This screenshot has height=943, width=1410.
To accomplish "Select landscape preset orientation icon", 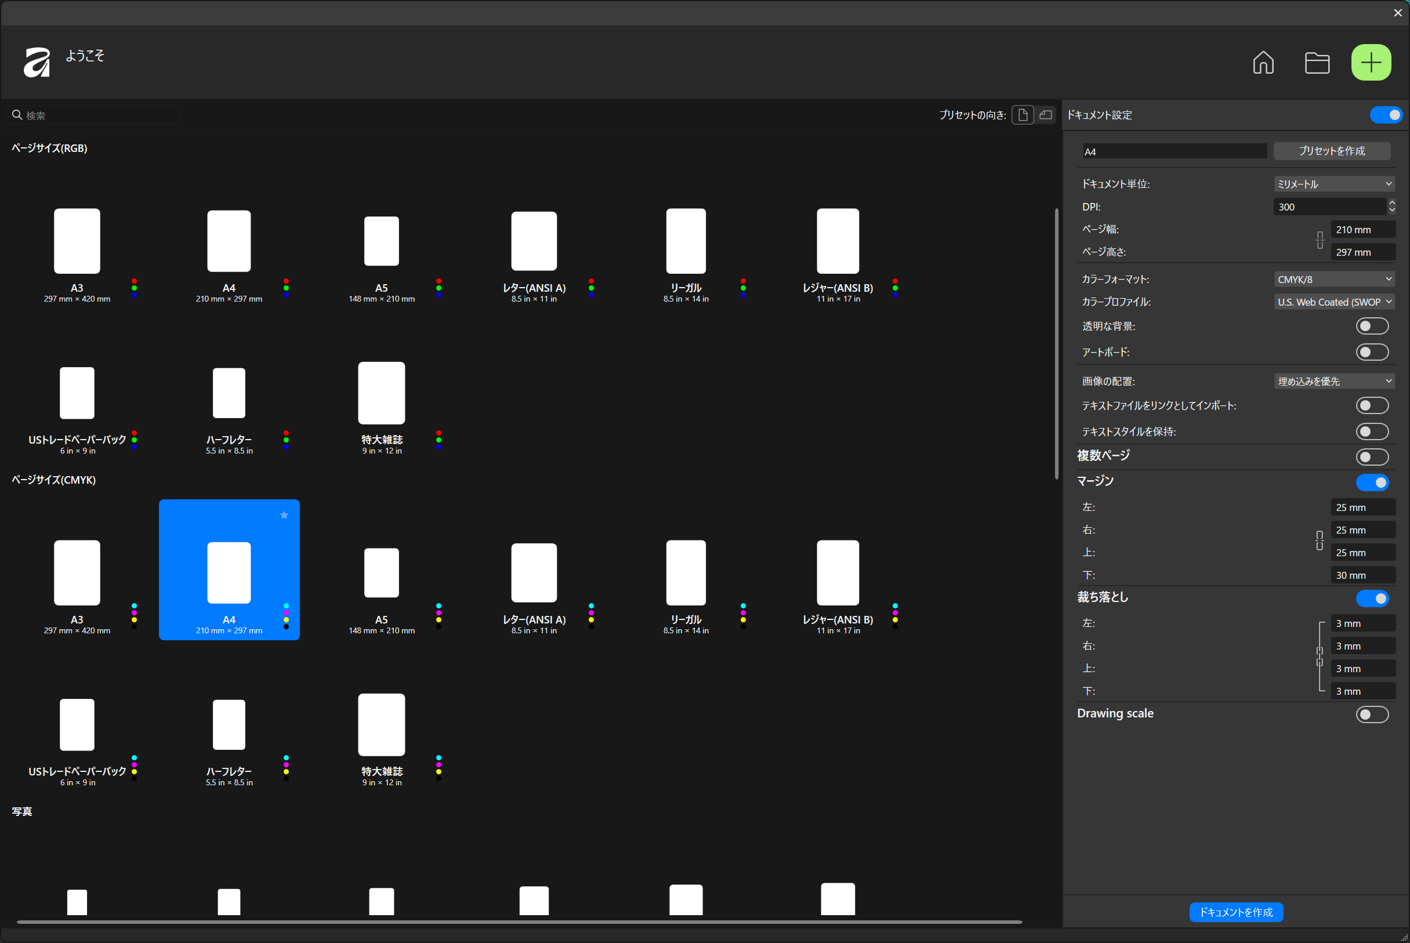I will click(1046, 115).
